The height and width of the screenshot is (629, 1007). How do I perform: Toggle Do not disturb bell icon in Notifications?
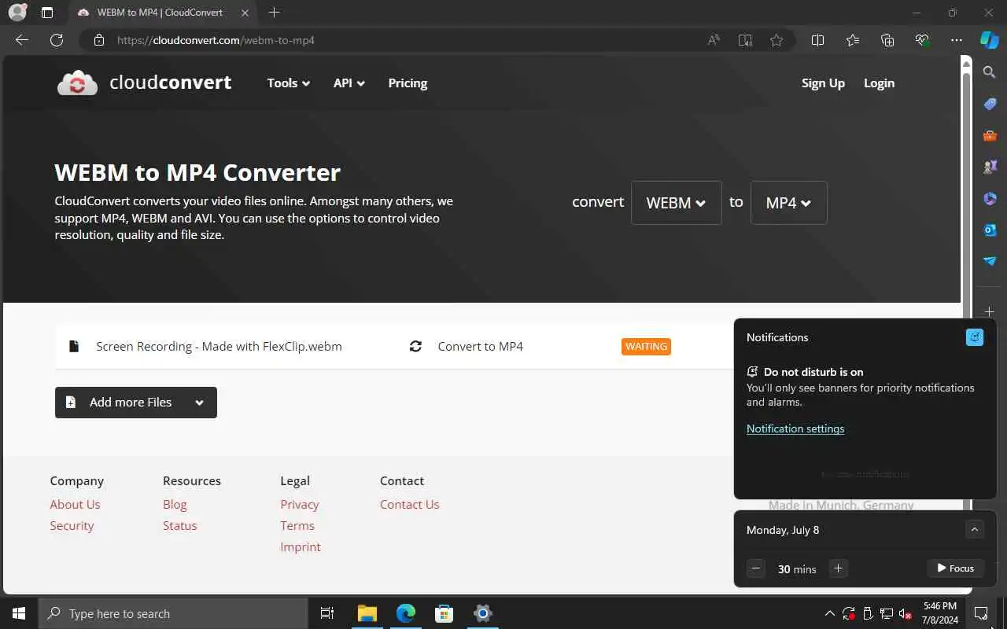coord(975,337)
